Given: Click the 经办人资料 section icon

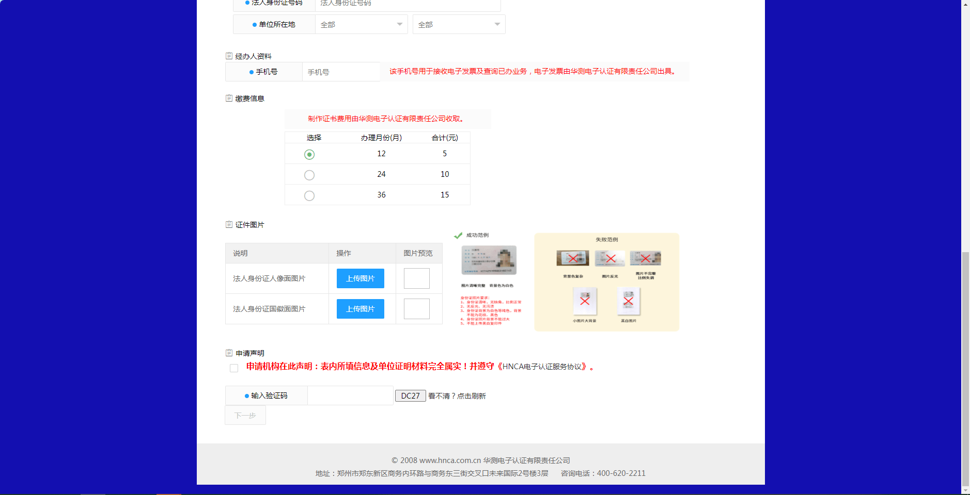Looking at the screenshot, I should tap(229, 56).
